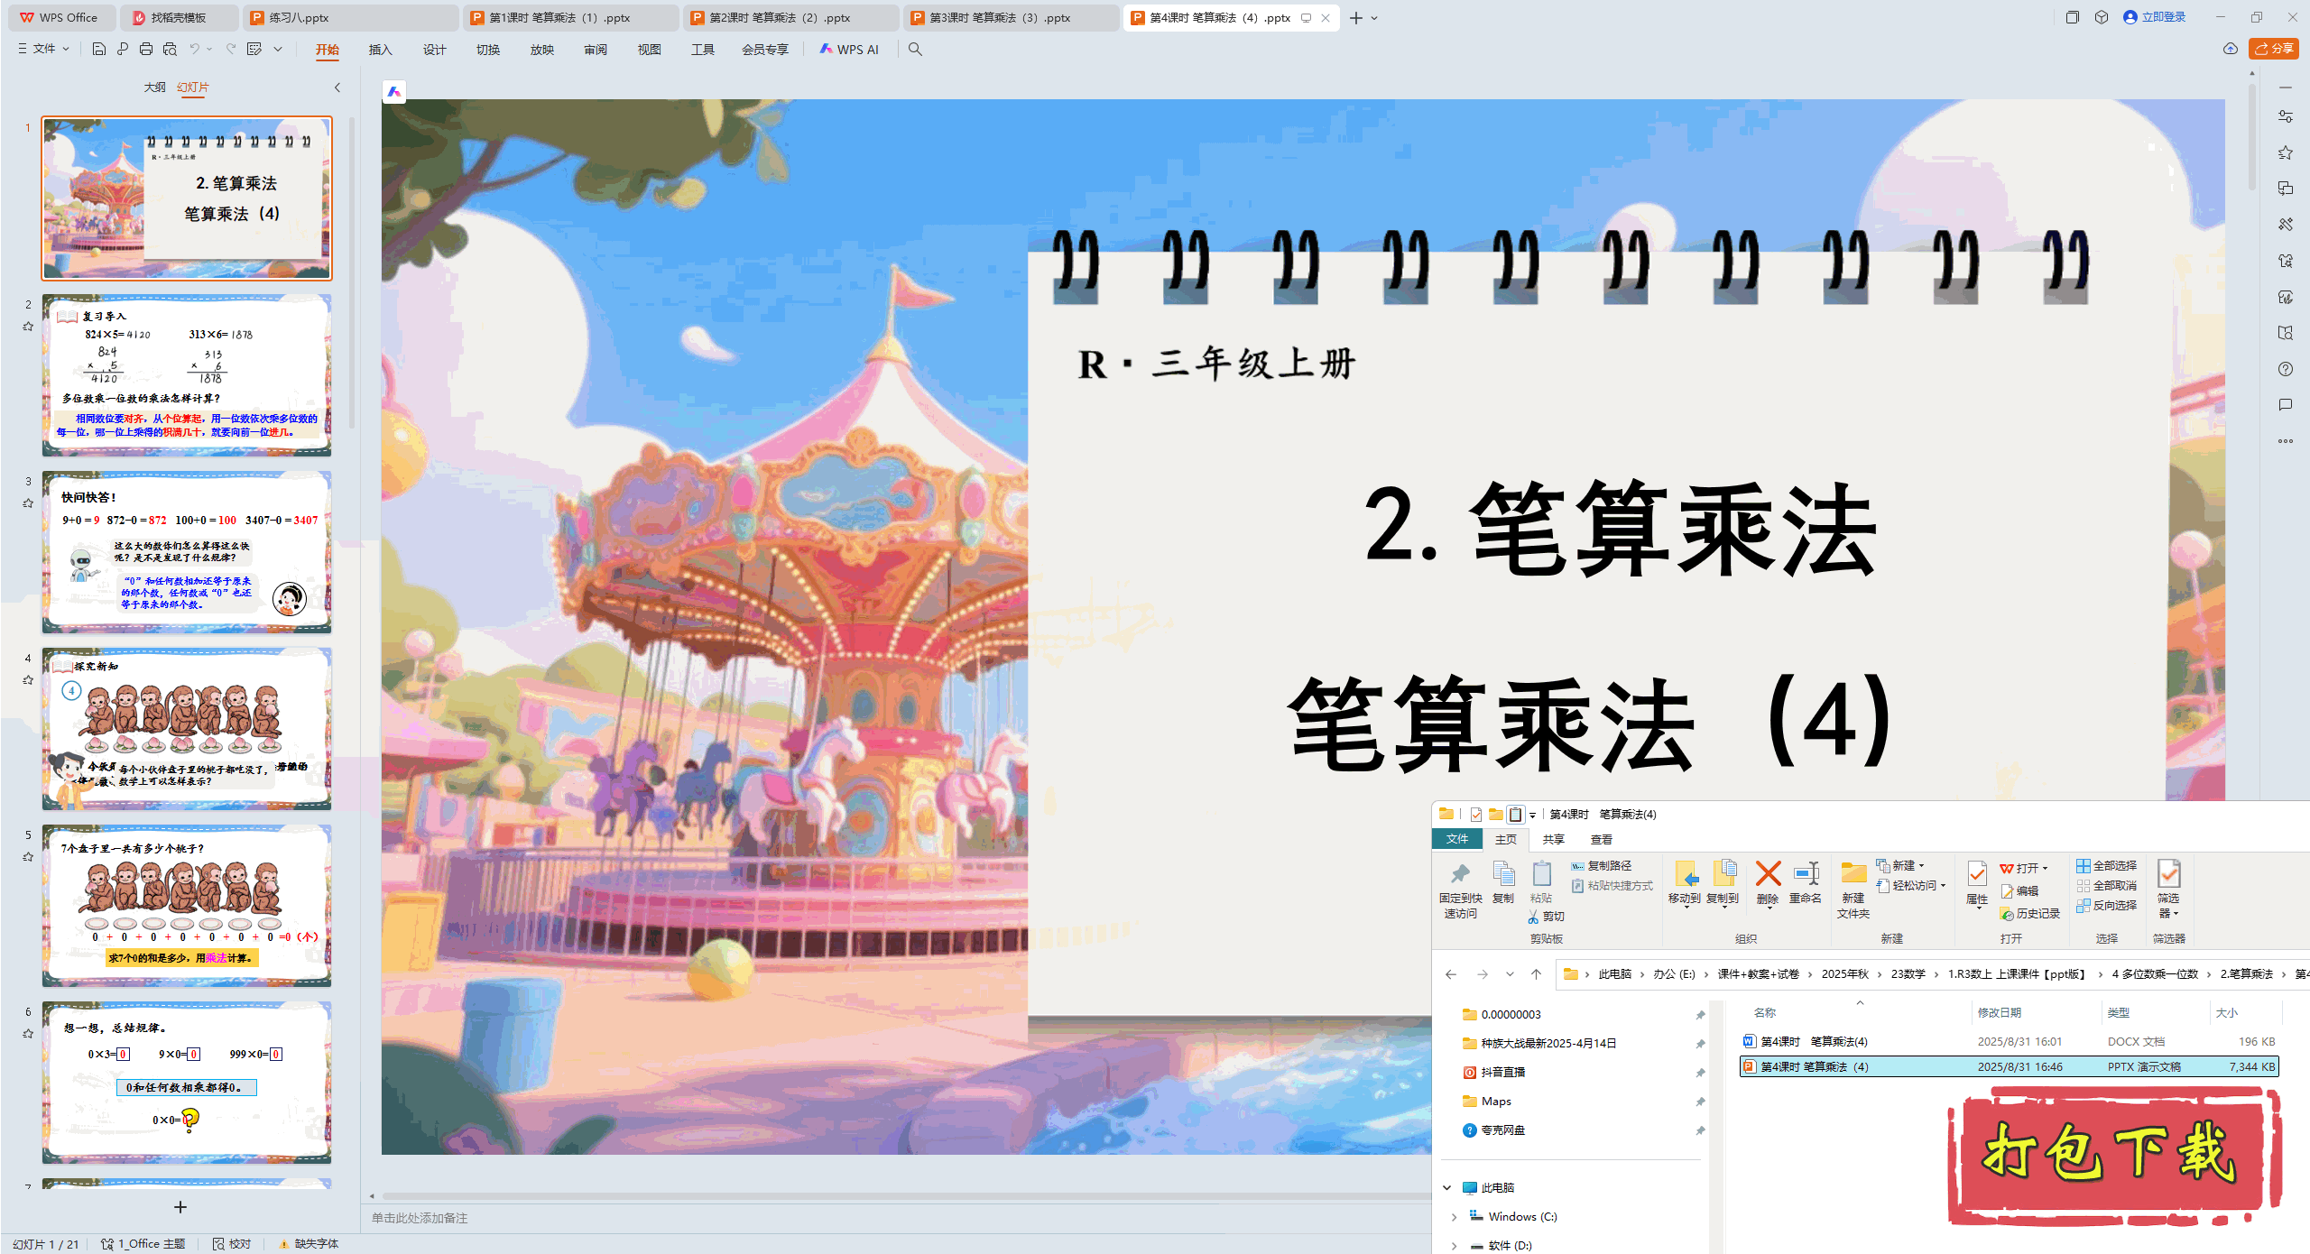
Task: Click the Undo arrow icon
Action: point(194,49)
